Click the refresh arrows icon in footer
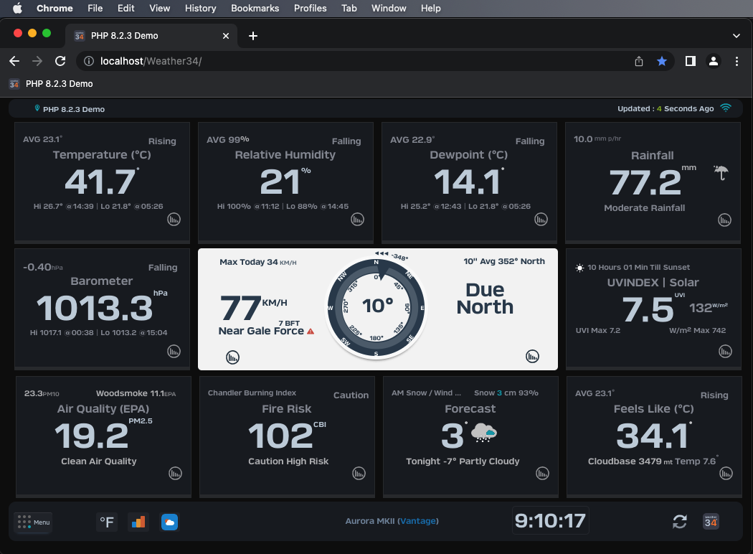The height and width of the screenshot is (554, 753). point(680,521)
